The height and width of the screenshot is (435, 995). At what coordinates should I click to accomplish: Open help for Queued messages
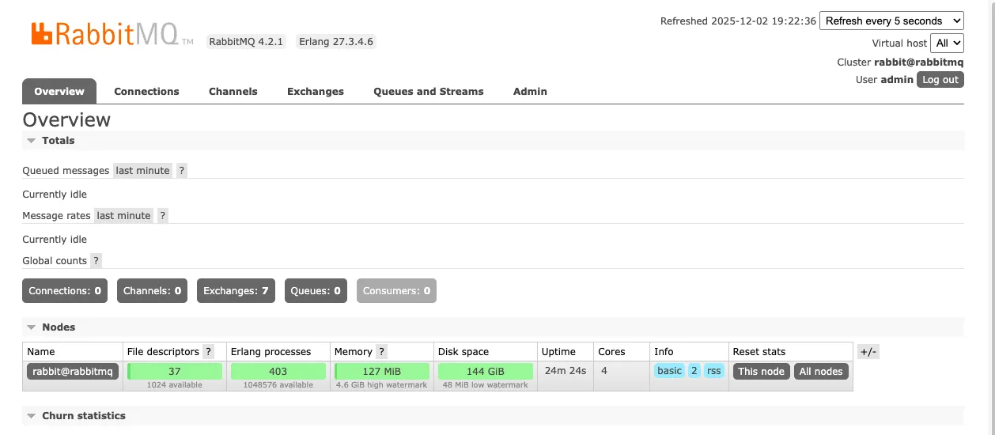(182, 171)
